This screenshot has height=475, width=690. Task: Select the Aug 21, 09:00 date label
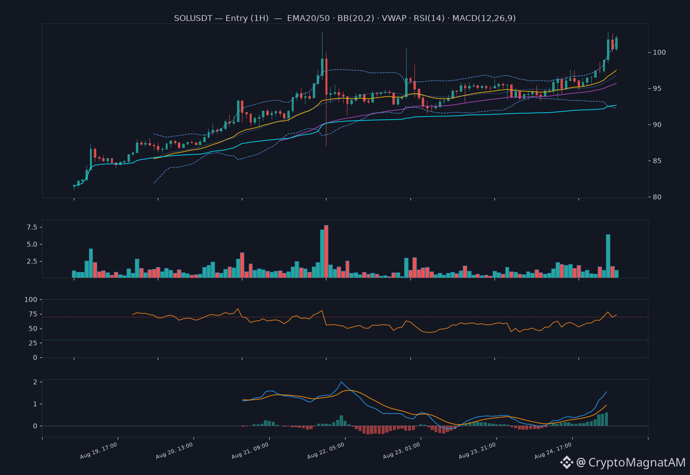point(250,451)
